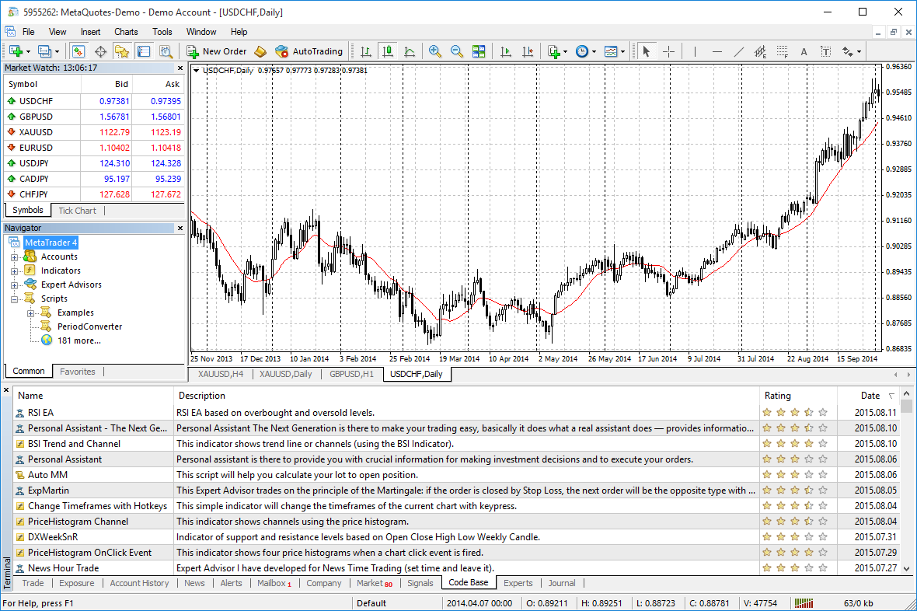Screen dimensions: 917x611
Task: Click the tile windows icon
Action: click(479, 51)
